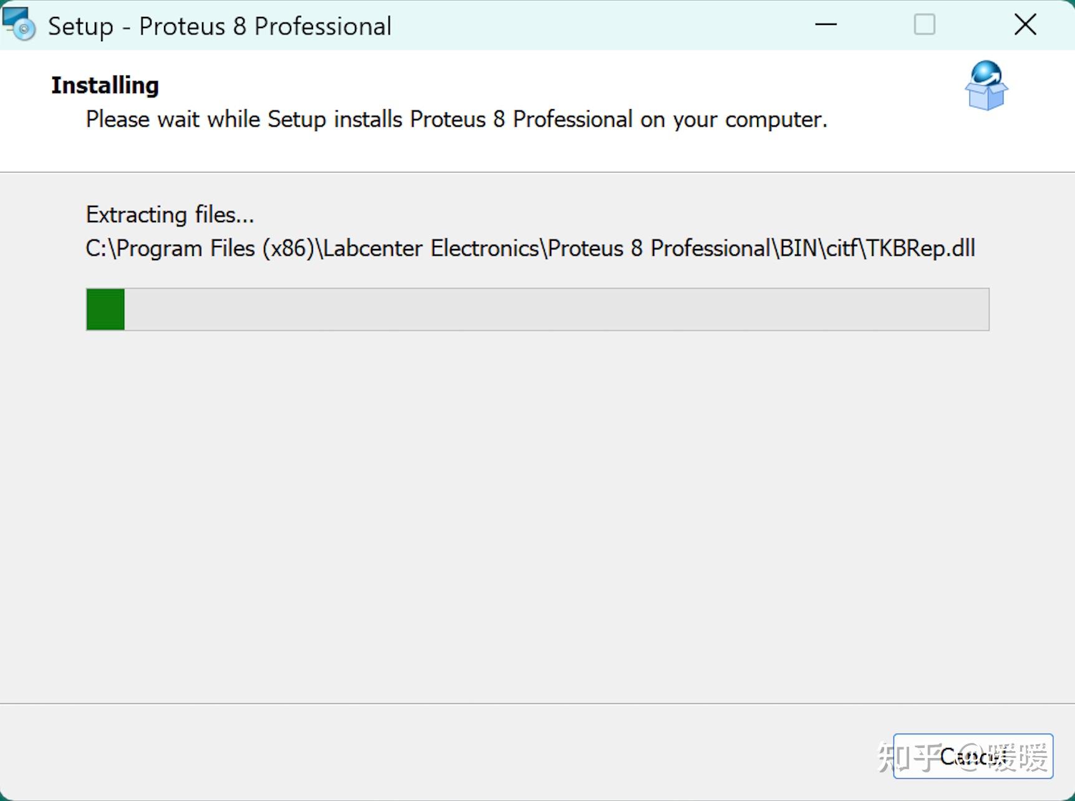
Task: Click the green filled segment of the progress bar
Action: (x=105, y=309)
